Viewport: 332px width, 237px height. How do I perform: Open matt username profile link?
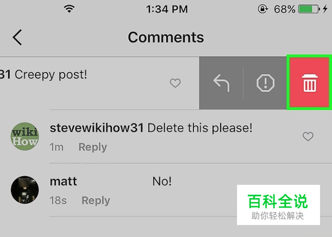click(x=63, y=181)
